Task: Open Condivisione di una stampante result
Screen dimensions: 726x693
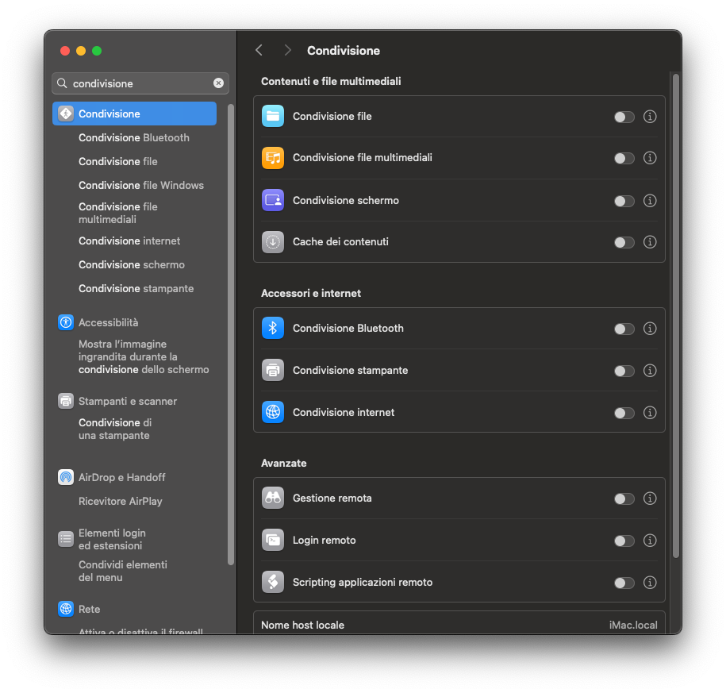Action: [x=115, y=429]
